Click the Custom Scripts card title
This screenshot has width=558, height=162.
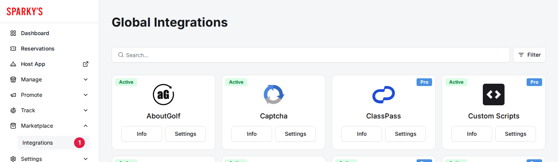click(x=494, y=116)
